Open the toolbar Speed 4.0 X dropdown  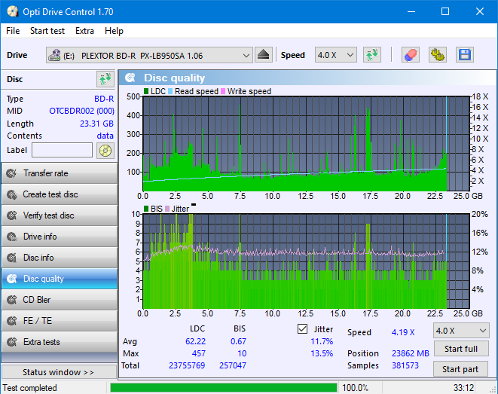tap(336, 55)
